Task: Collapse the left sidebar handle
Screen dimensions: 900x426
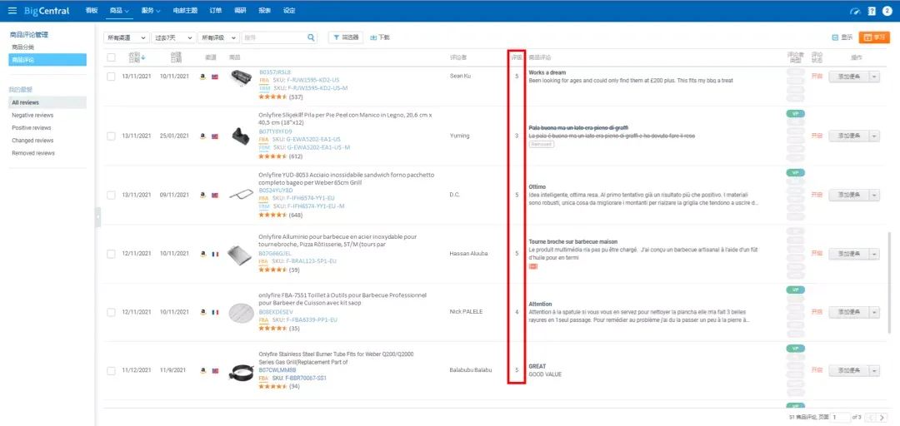Action: 97,216
